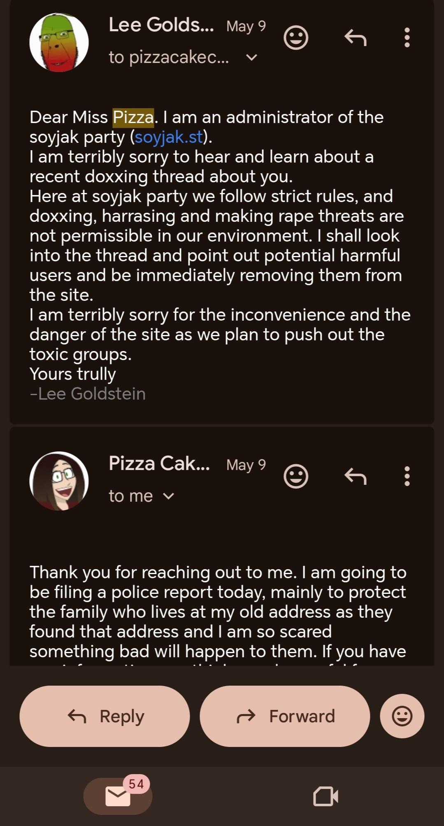Add emoji reaction to Pizza Cake's email
Image resolution: width=444 pixels, height=826 pixels.
[x=296, y=476]
